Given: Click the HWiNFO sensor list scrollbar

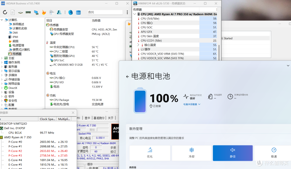Looking at the screenshot, I should (219, 52).
